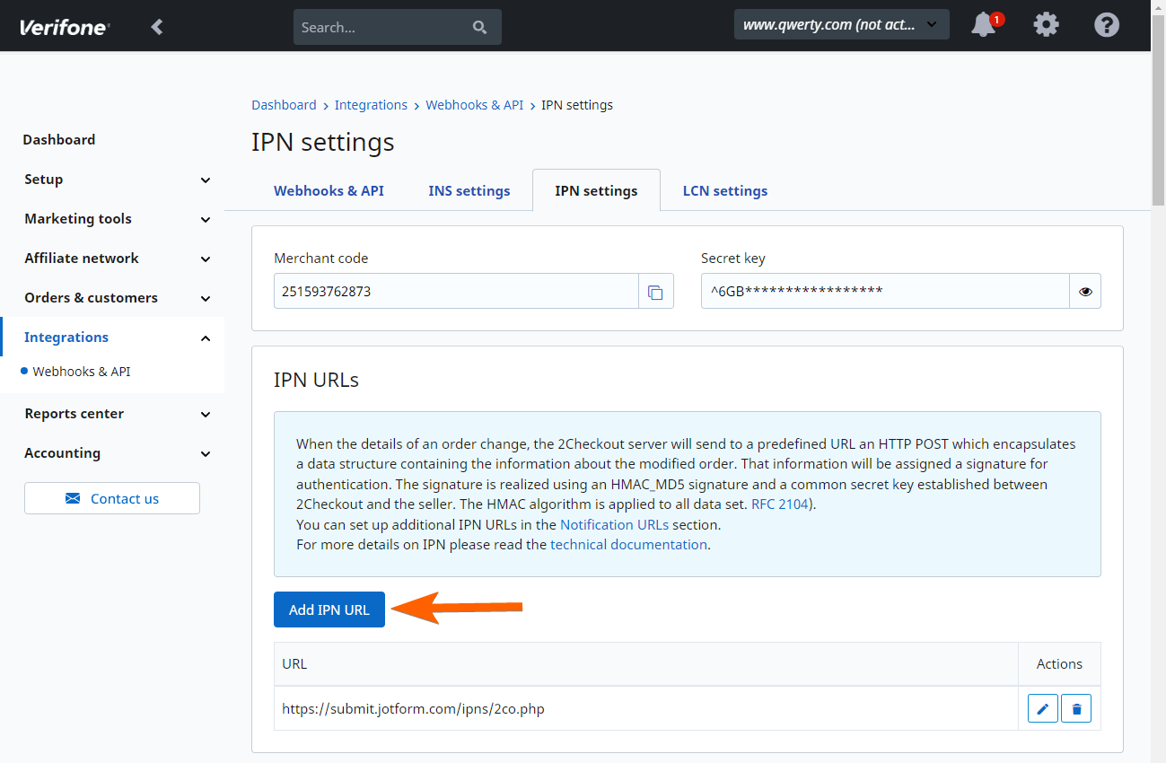Delete the jotform IPN URL
The image size is (1166, 763).
[1076, 709]
